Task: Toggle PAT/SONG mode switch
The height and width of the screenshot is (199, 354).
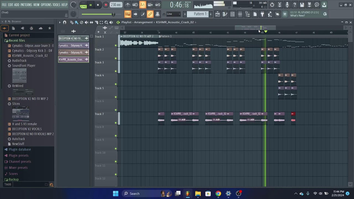Action: tap(83, 5)
